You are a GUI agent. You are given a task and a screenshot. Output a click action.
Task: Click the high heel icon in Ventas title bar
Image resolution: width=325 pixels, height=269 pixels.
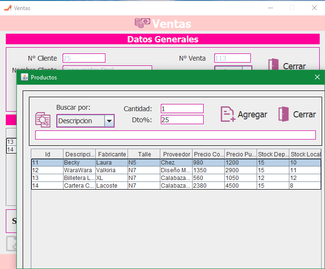(x=7, y=8)
